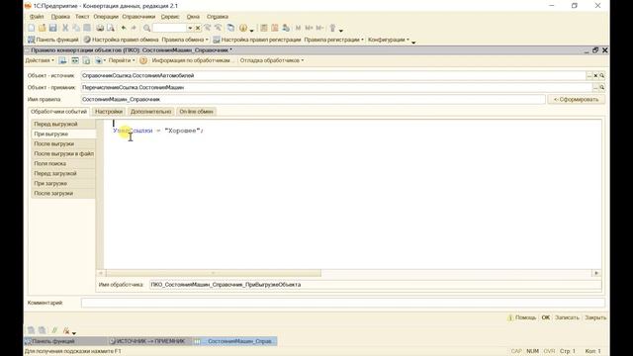Click the Print preview icon
633x356 pixels.
pyautogui.click(x=110, y=28)
